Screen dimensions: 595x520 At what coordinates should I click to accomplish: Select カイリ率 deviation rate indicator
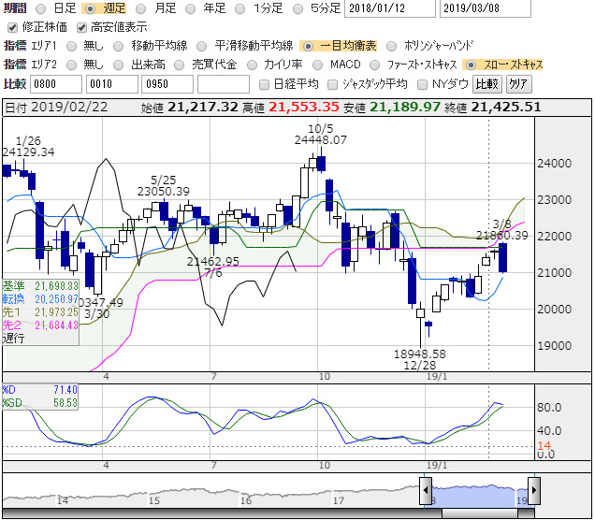tap(252, 65)
